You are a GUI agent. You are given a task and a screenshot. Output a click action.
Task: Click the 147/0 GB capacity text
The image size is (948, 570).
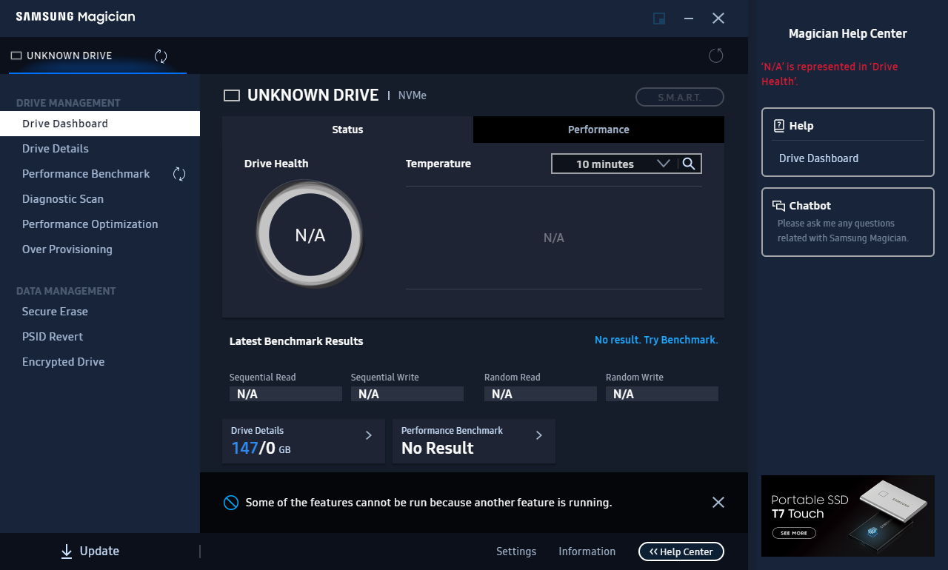[x=261, y=448]
